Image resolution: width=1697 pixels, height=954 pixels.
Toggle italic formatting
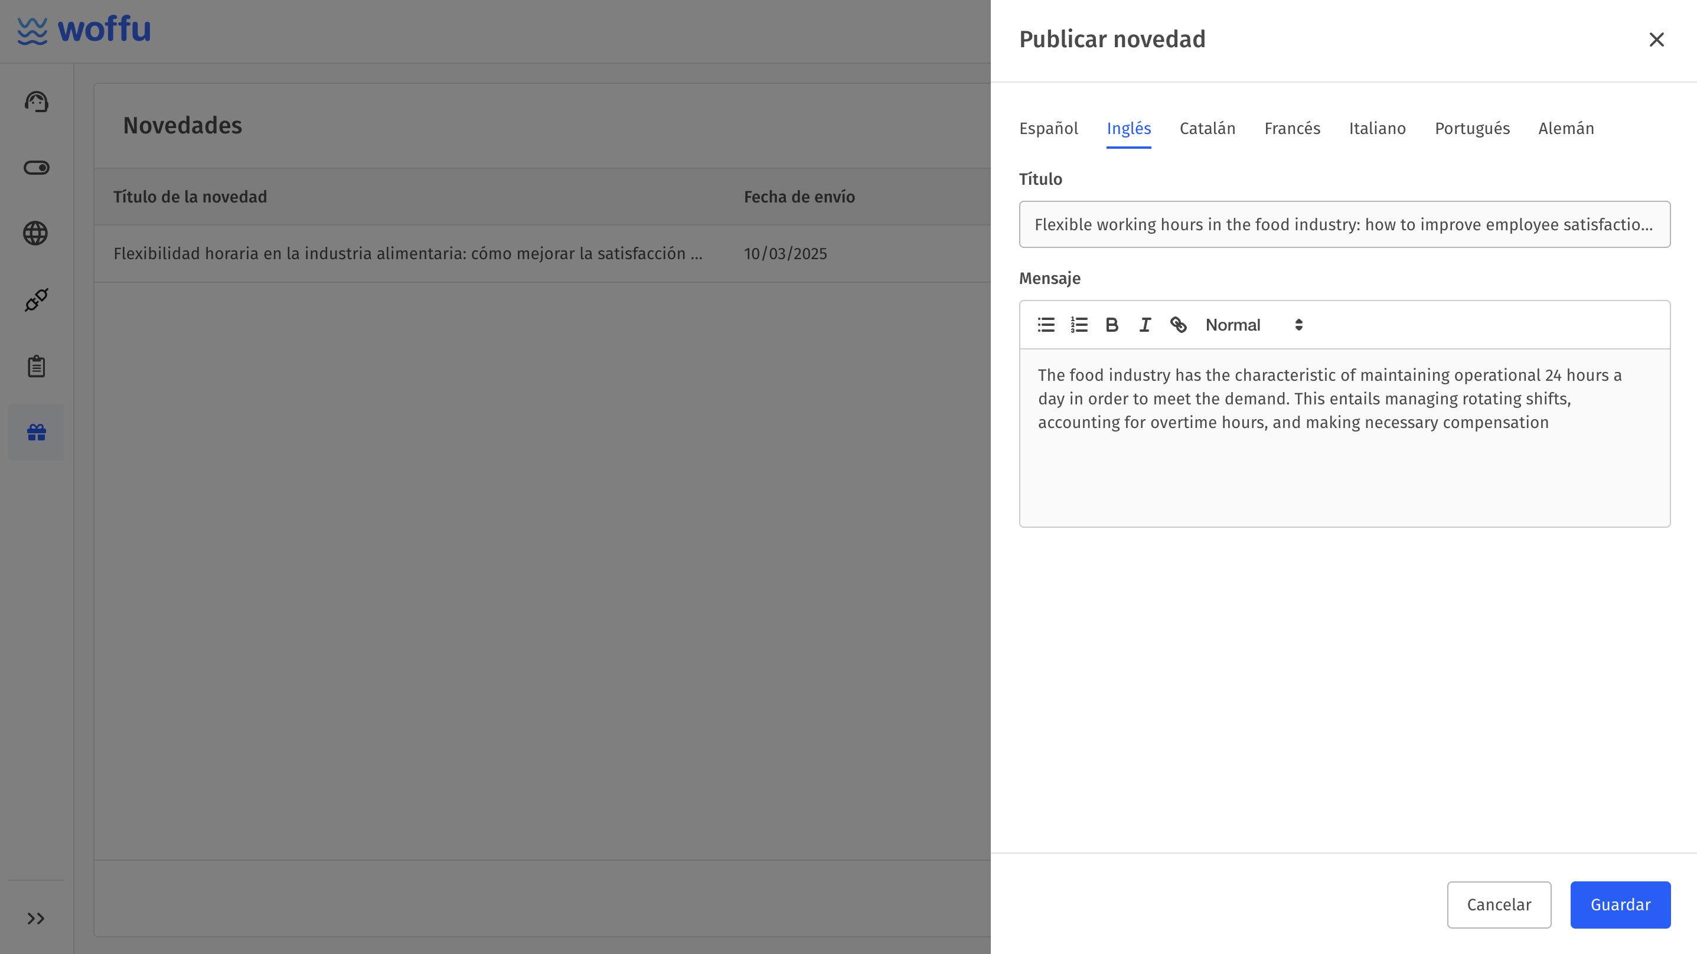coord(1145,325)
